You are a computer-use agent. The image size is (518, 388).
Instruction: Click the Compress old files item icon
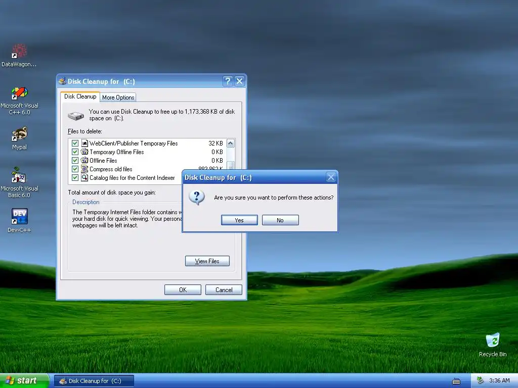[84, 169]
